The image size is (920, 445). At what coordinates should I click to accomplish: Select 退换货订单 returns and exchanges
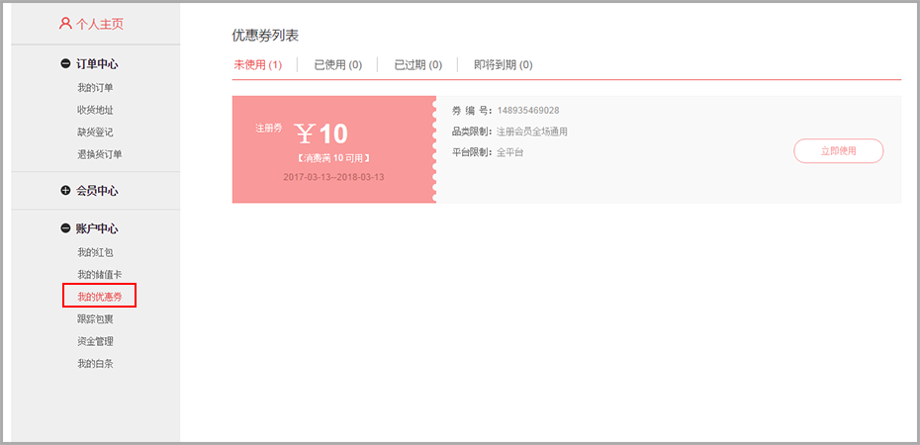click(99, 153)
